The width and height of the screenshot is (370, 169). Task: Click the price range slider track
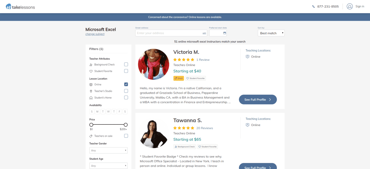coord(108,125)
